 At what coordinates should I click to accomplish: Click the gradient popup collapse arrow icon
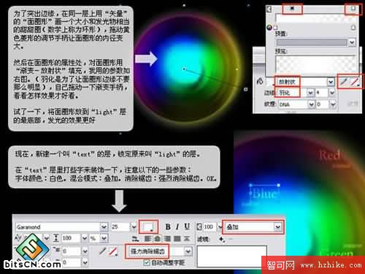[x=269, y=9]
